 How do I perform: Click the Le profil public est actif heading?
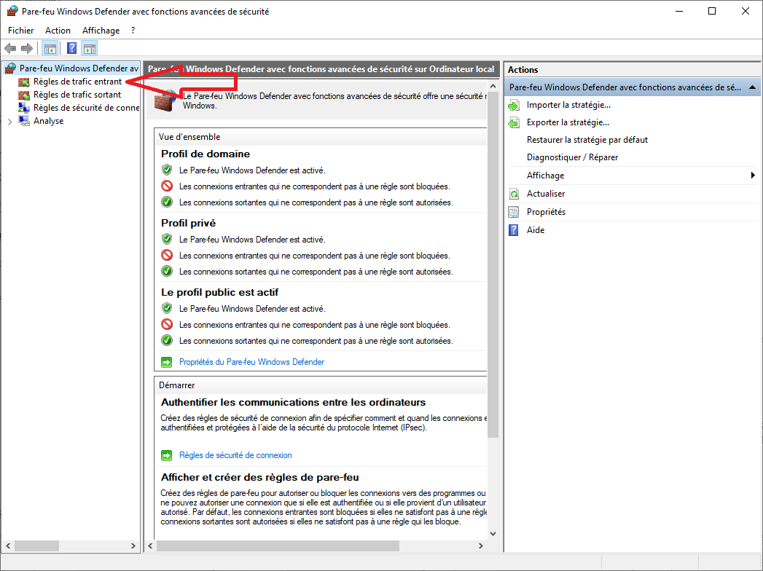click(219, 292)
